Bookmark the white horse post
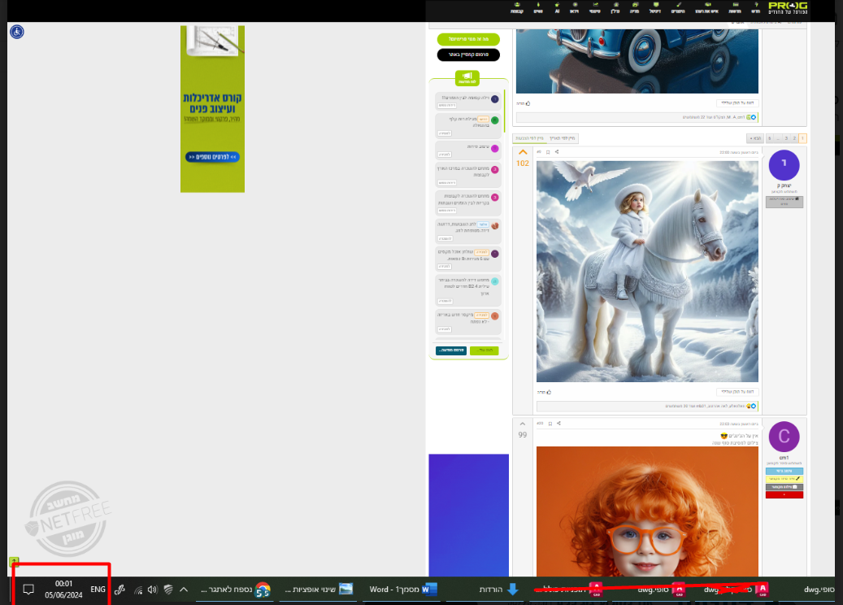Viewport: 843px width, 605px height. (x=548, y=152)
